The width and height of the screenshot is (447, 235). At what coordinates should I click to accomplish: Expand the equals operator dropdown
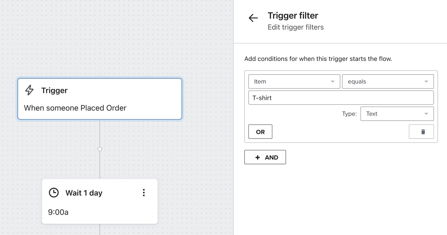pos(388,82)
